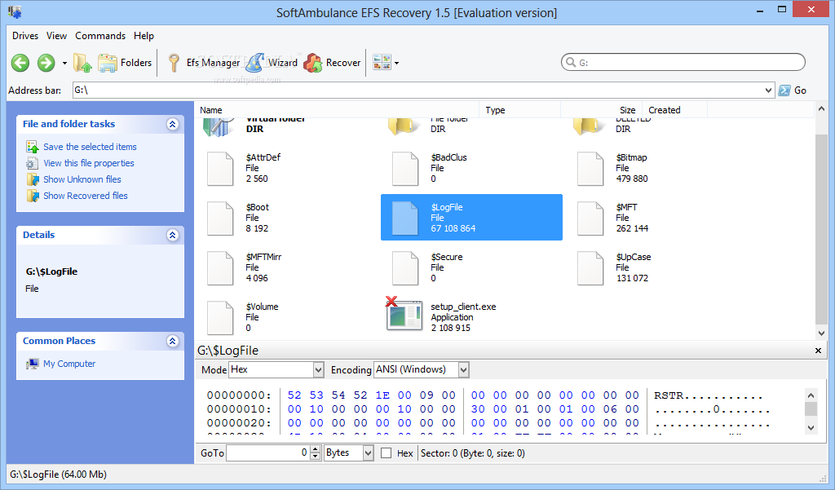This screenshot has width=835, height=490.
Task: Click the view mode icon
Action: 382,62
